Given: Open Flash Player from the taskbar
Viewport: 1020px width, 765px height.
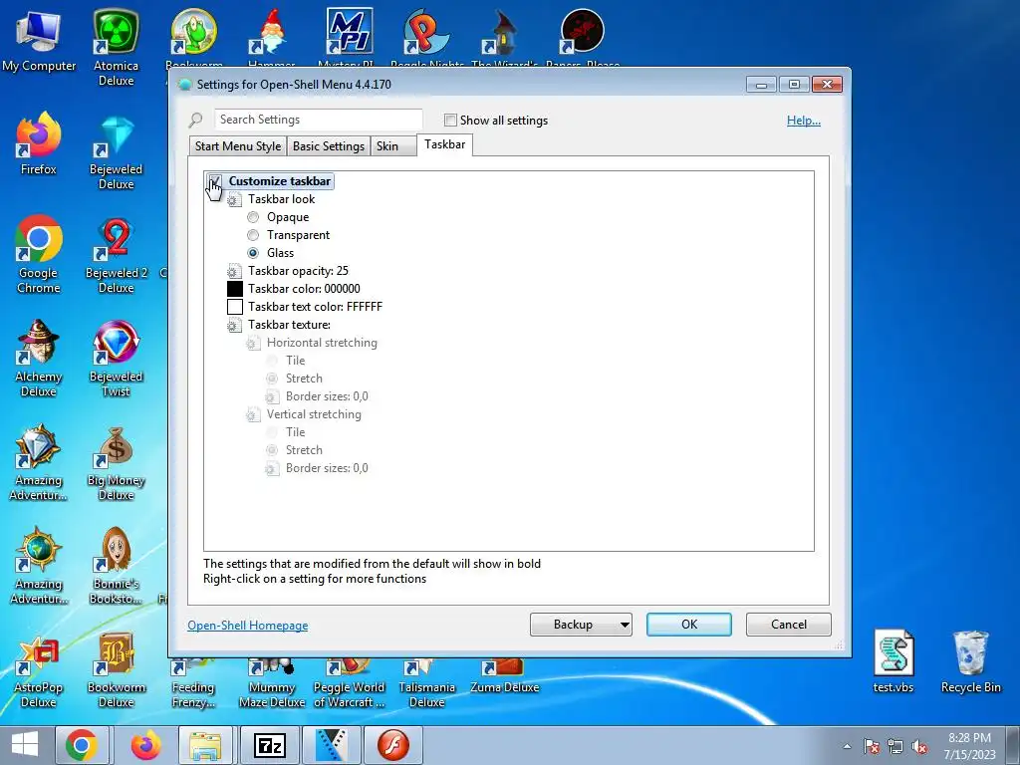Looking at the screenshot, I should pos(392,745).
